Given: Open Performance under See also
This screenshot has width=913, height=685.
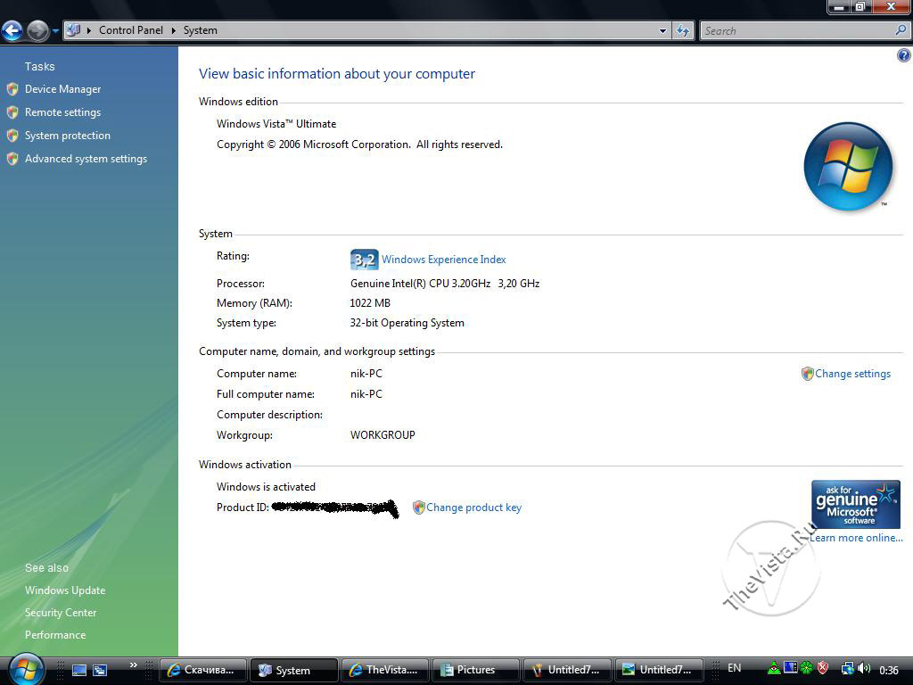Looking at the screenshot, I should pos(55,635).
